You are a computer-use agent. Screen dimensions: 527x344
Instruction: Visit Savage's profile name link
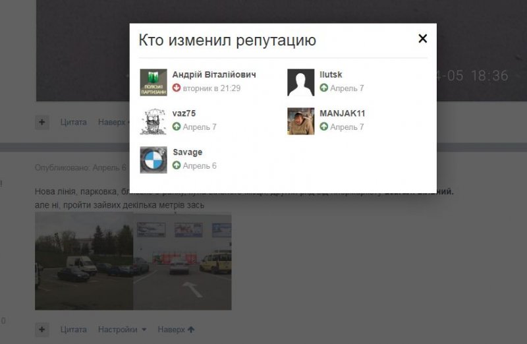[x=187, y=152]
